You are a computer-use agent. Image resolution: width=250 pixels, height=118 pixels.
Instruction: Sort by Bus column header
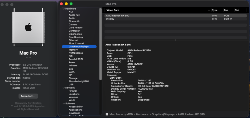tap(226, 10)
